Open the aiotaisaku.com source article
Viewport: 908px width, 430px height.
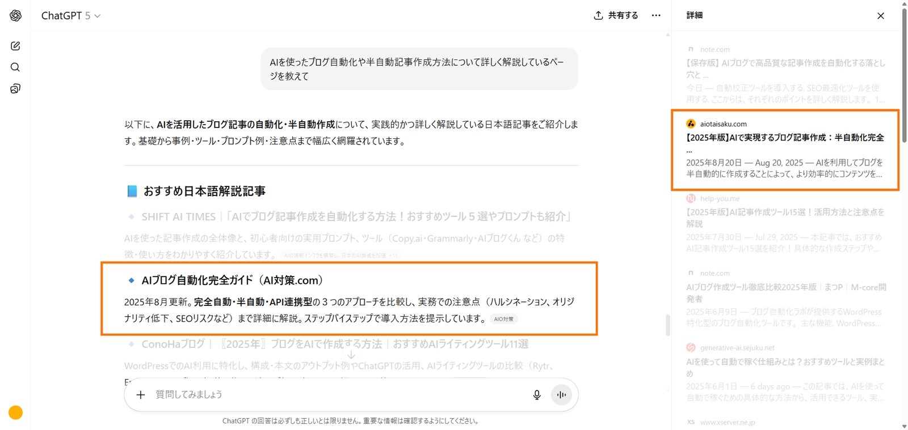(x=784, y=138)
